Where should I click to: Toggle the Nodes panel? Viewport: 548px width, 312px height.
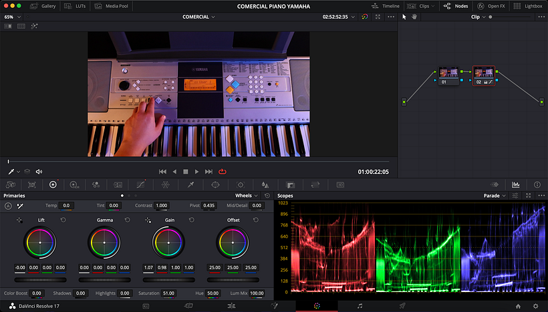[x=456, y=6]
